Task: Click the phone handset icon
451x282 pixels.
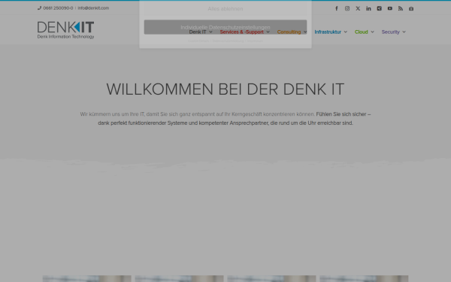Action: tap(39, 8)
